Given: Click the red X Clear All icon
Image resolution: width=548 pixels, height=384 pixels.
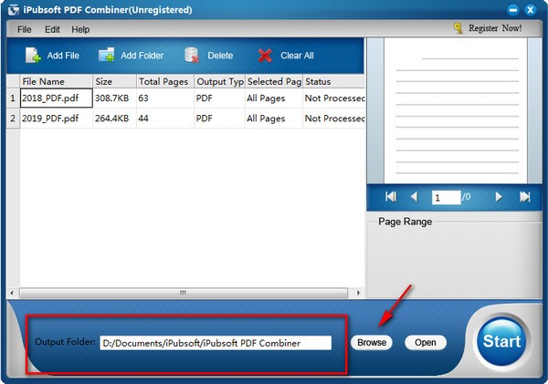Looking at the screenshot, I should click(x=265, y=56).
